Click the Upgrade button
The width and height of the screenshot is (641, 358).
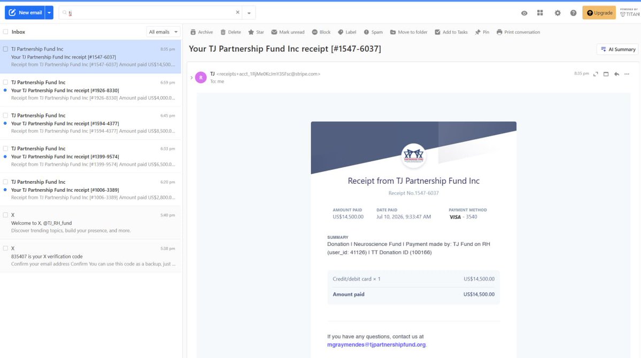(x=599, y=13)
